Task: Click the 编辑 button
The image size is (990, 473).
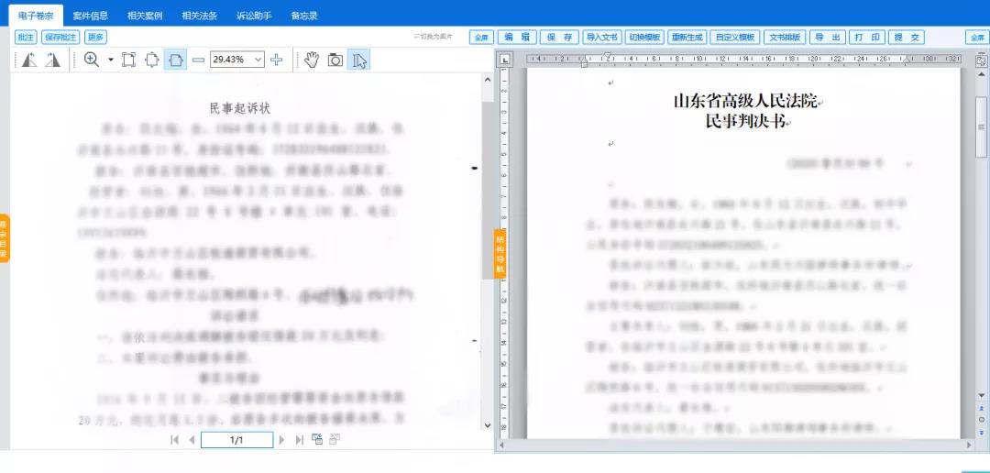Action: click(517, 38)
